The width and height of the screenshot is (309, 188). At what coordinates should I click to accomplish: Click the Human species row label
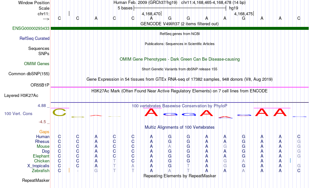[x=43, y=136]
